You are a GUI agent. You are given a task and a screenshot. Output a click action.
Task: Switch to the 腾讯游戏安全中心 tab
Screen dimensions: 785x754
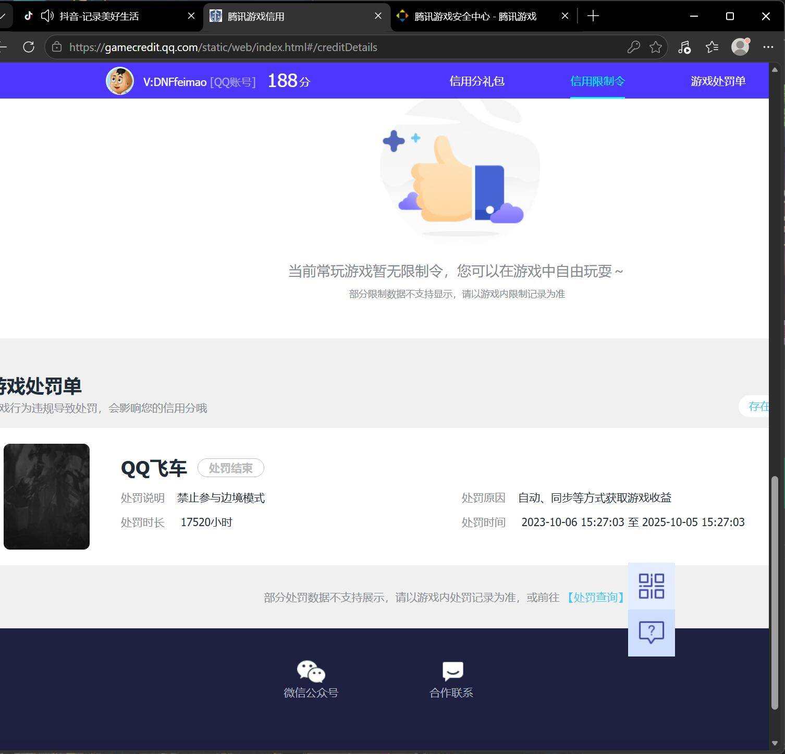[x=475, y=16]
